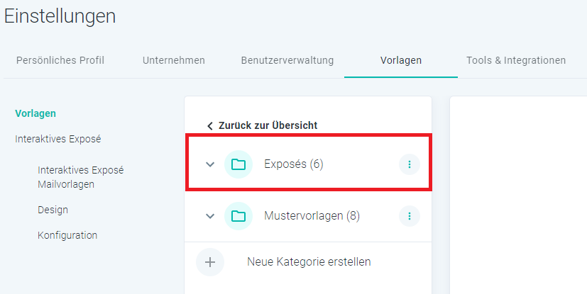
Task: Open the three-dot menu for Mustervorlagen
Action: (409, 216)
